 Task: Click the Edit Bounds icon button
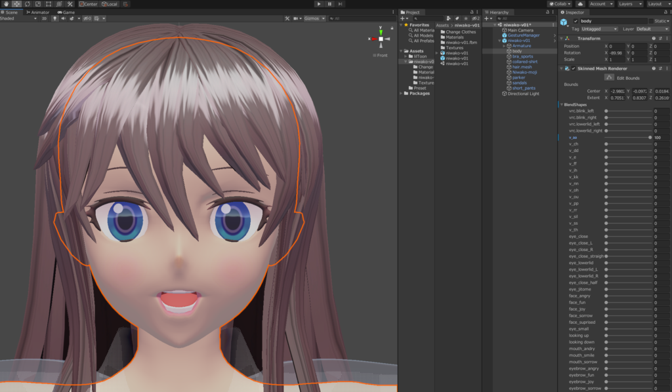[x=608, y=77]
